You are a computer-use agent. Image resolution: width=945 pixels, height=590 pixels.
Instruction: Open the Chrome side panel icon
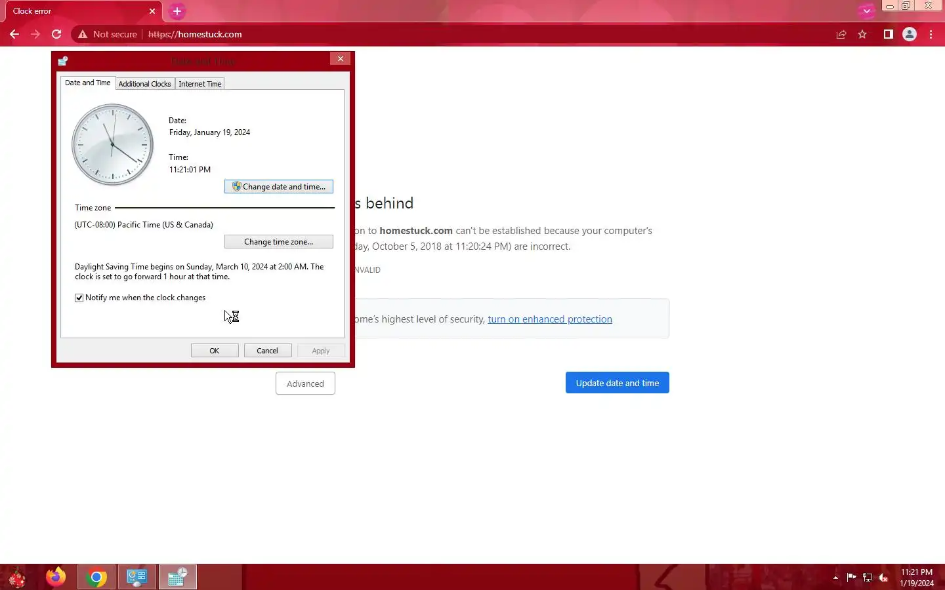point(888,34)
